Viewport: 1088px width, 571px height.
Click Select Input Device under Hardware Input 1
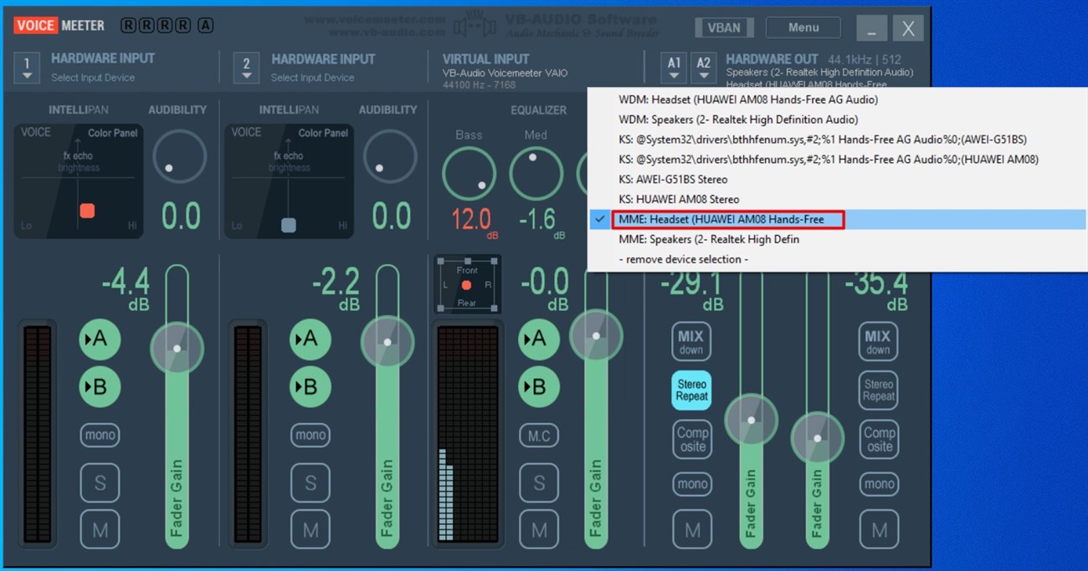point(93,78)
